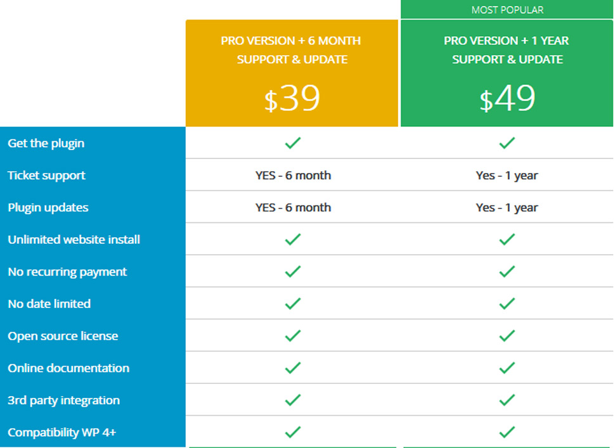615x448 pixels.
Task: Click the Ticket support row label
Action: pos(47,176)
